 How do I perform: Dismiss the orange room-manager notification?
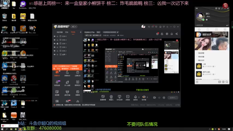pyautogui.click(x=81, y=66)
